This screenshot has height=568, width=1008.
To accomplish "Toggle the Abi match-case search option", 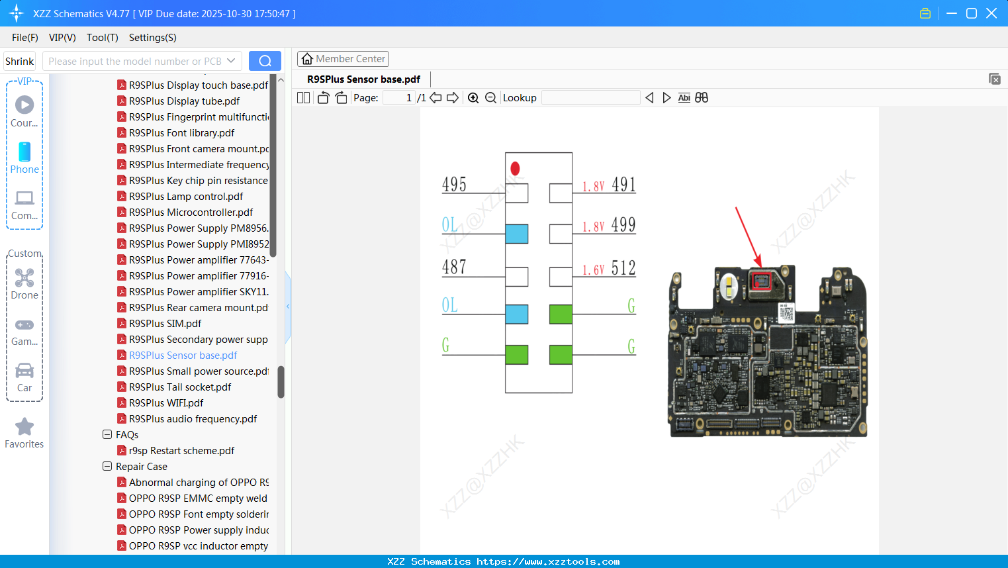I will 684,98.
